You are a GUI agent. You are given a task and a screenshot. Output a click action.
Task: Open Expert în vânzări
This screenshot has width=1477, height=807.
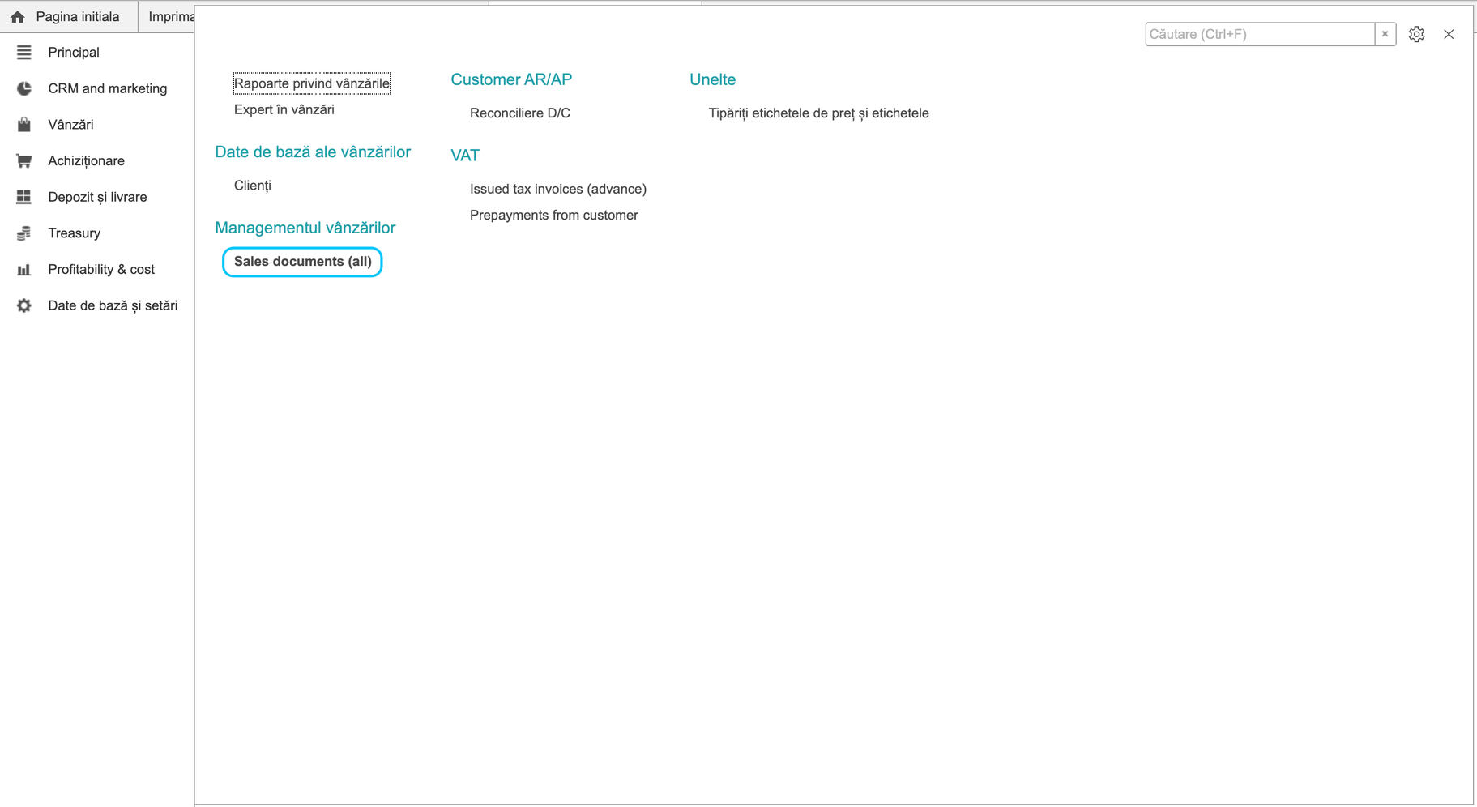(284, 109)
